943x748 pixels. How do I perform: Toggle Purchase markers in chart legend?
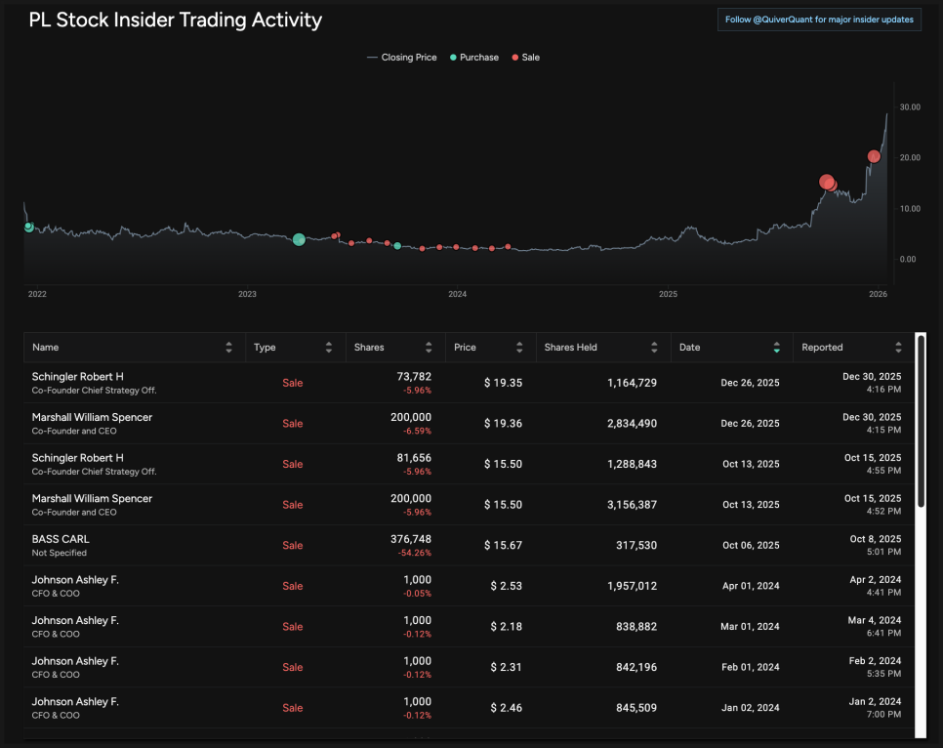coord(473,58)
